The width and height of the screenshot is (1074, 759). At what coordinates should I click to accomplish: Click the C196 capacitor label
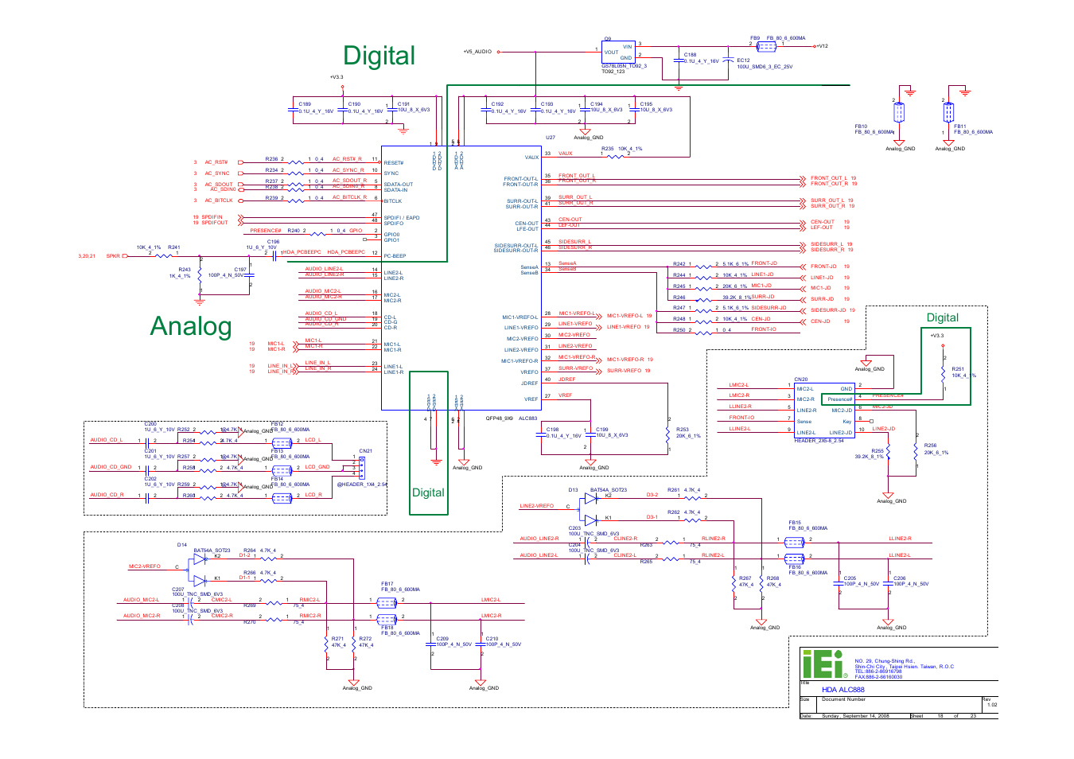click(273, 242)
